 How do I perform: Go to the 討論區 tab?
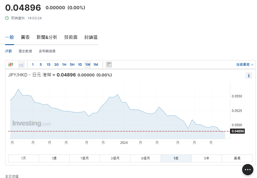coord(91,37)
